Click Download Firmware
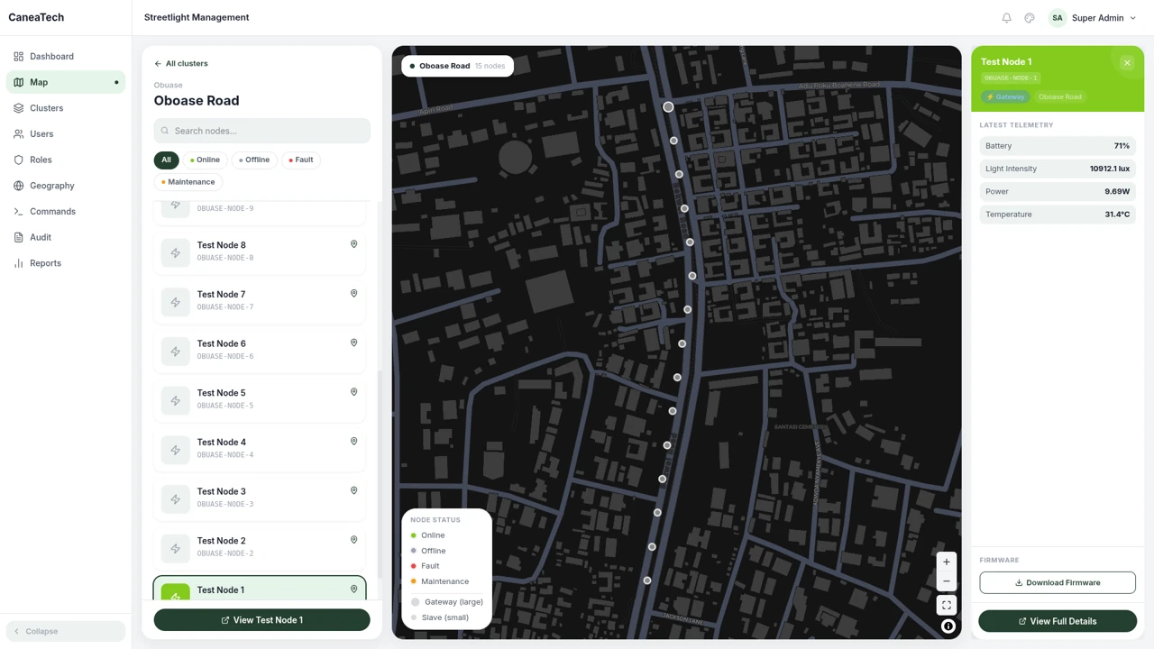 pos(1058,582)
